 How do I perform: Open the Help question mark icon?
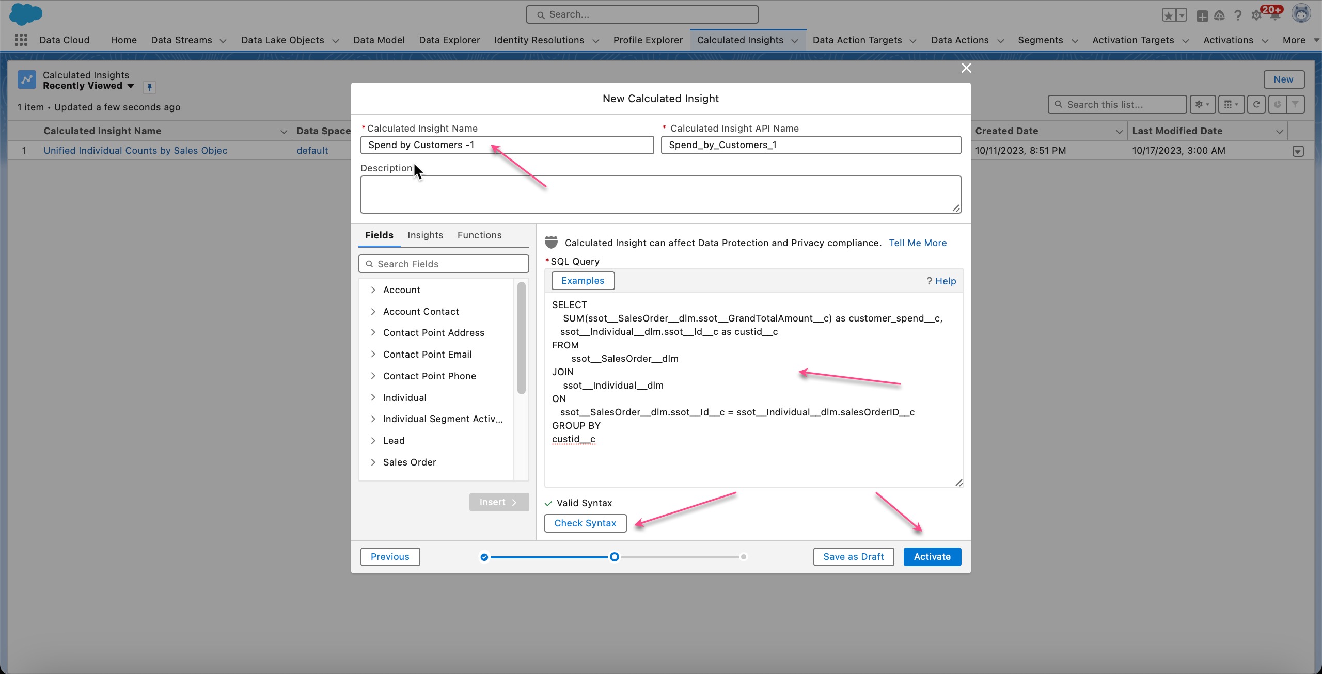(x=1238, y=15)
